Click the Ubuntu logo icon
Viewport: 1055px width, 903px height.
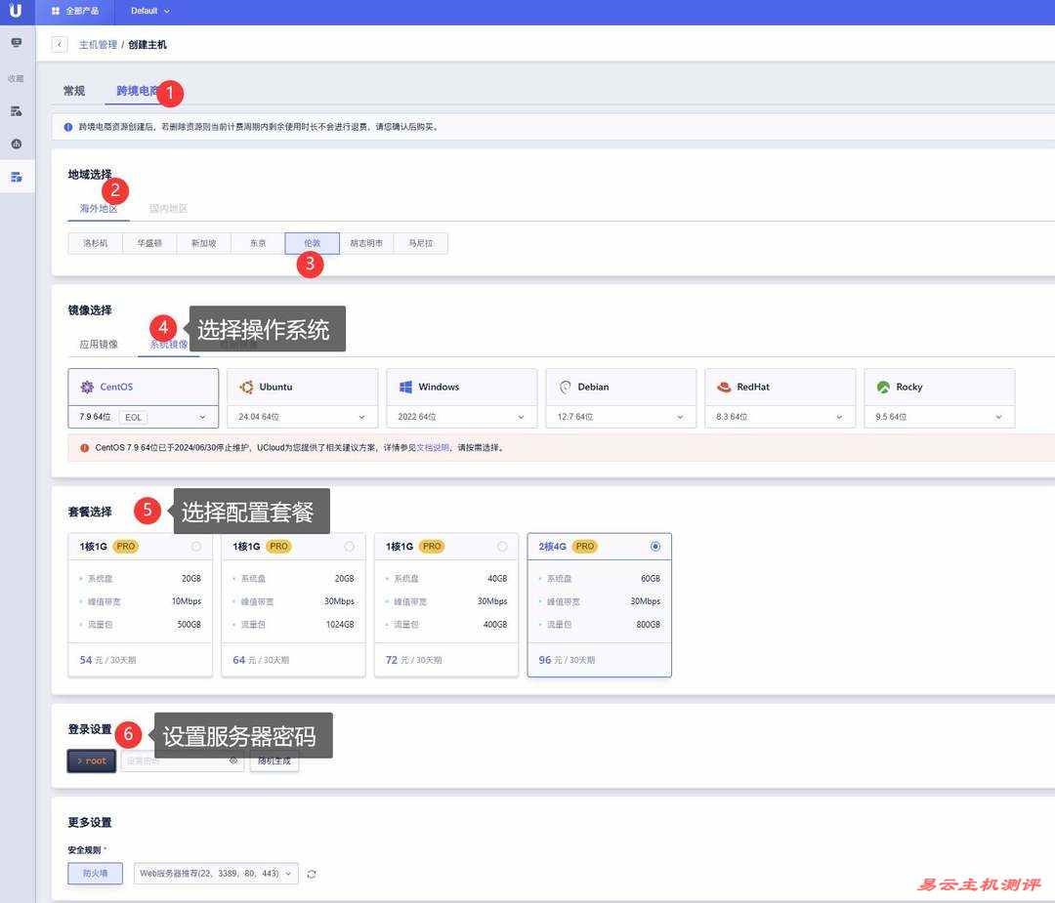[246, 387]
